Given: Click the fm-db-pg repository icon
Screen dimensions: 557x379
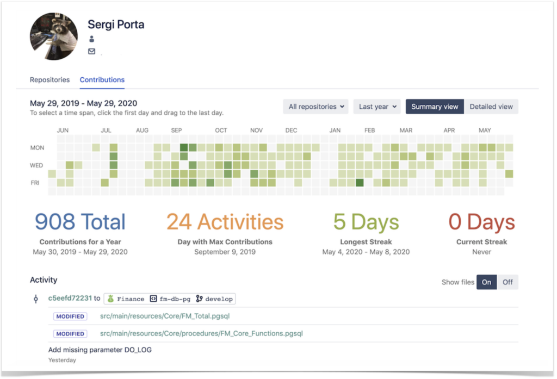Looking at the screenshot, I should click(154, 298).
